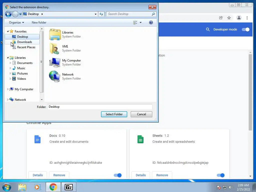The width and height of the screenshot is (256, 192).
Task: Remove the Docs app
Action: point(59,175)
